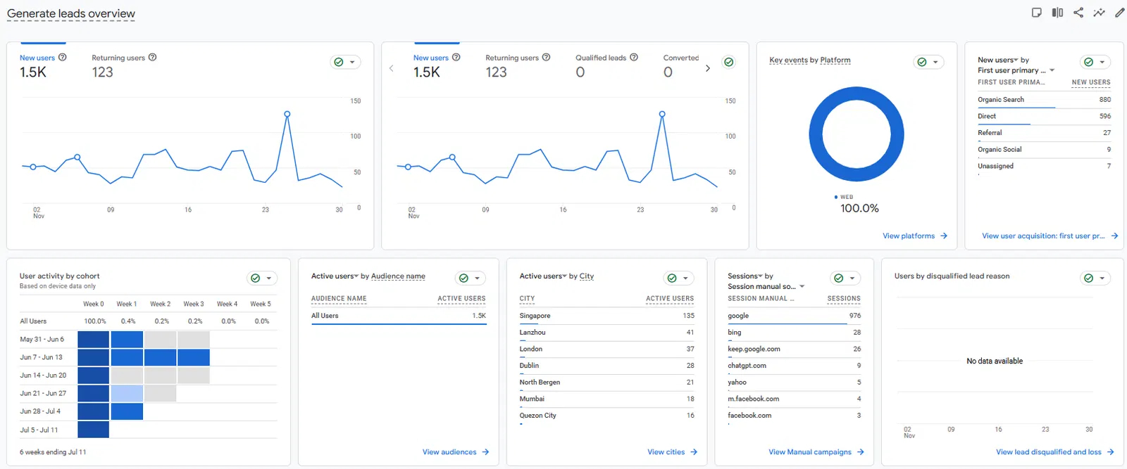Click Generate leads overview report title
Viewport: 1127px width, 469px height.
[71, 13]
